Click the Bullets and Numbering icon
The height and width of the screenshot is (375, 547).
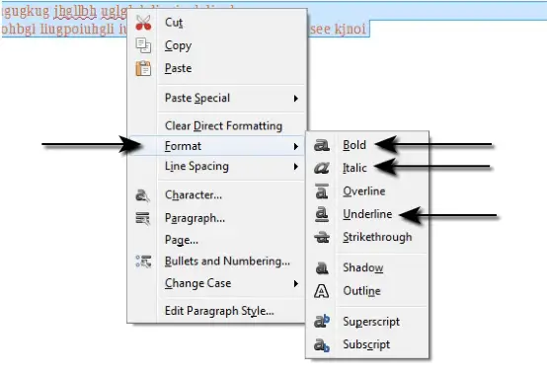[143, 262]
